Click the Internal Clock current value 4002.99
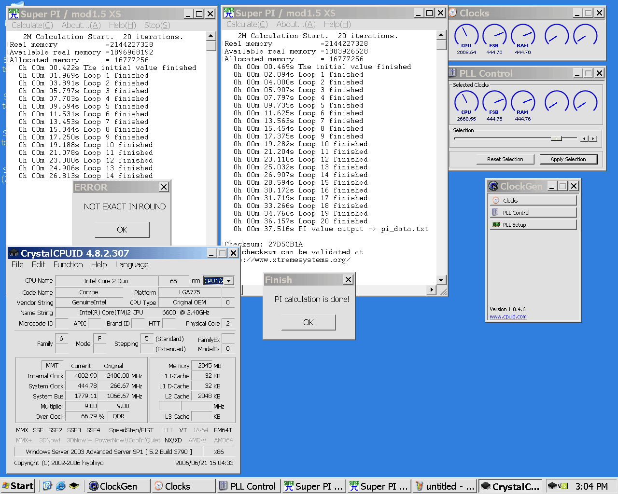Viewport: 618px width, 494px height. 82,375
